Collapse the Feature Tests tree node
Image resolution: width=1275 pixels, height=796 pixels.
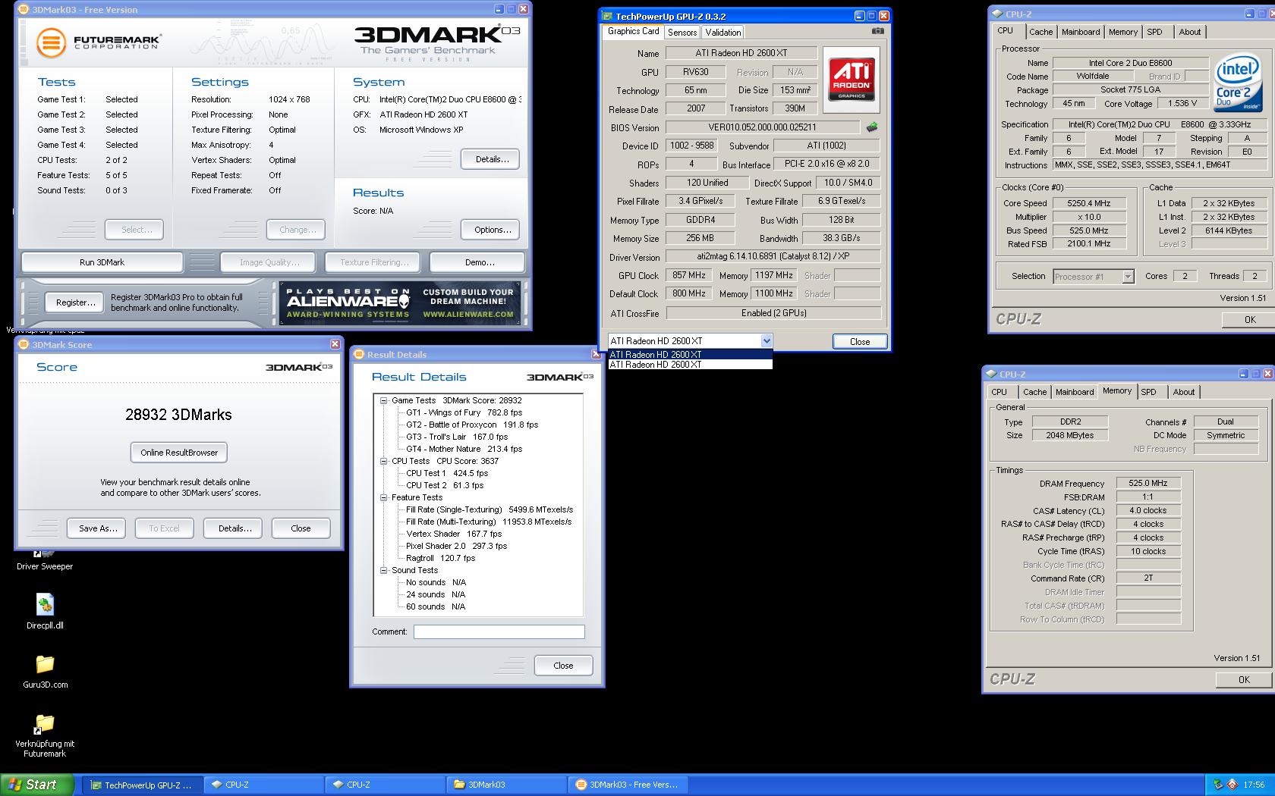(x=384, y=497)
